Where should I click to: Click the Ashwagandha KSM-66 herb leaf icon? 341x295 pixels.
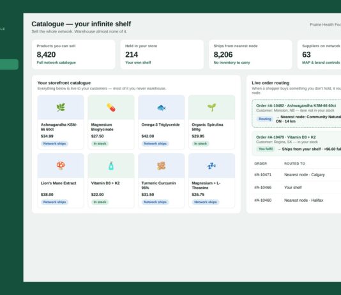tap(61, 107)
